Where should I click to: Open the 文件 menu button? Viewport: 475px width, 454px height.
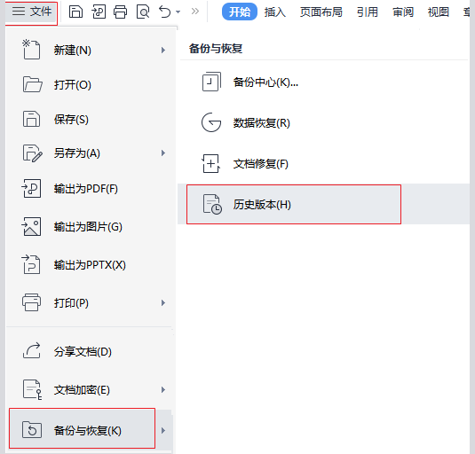(x=31, y=12)
